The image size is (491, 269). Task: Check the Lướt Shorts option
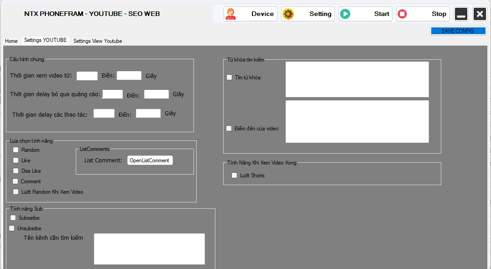click(x=235, y=175)
